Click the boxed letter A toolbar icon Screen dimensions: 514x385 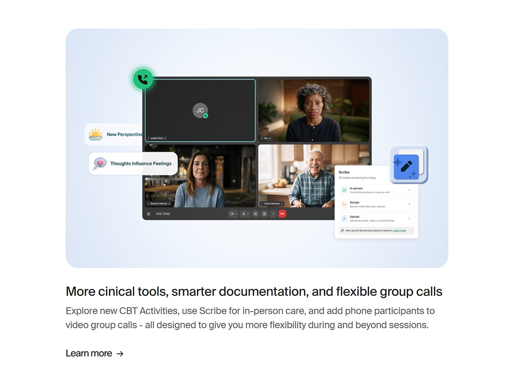264,214
